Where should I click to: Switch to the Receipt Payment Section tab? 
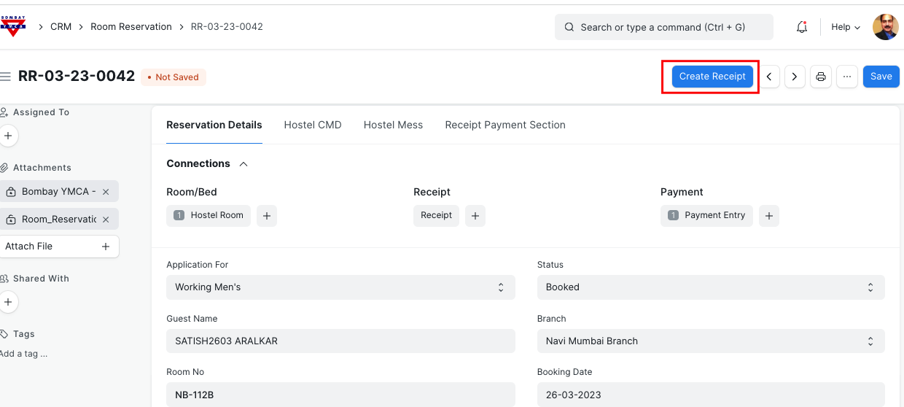(x=505, y=125)
